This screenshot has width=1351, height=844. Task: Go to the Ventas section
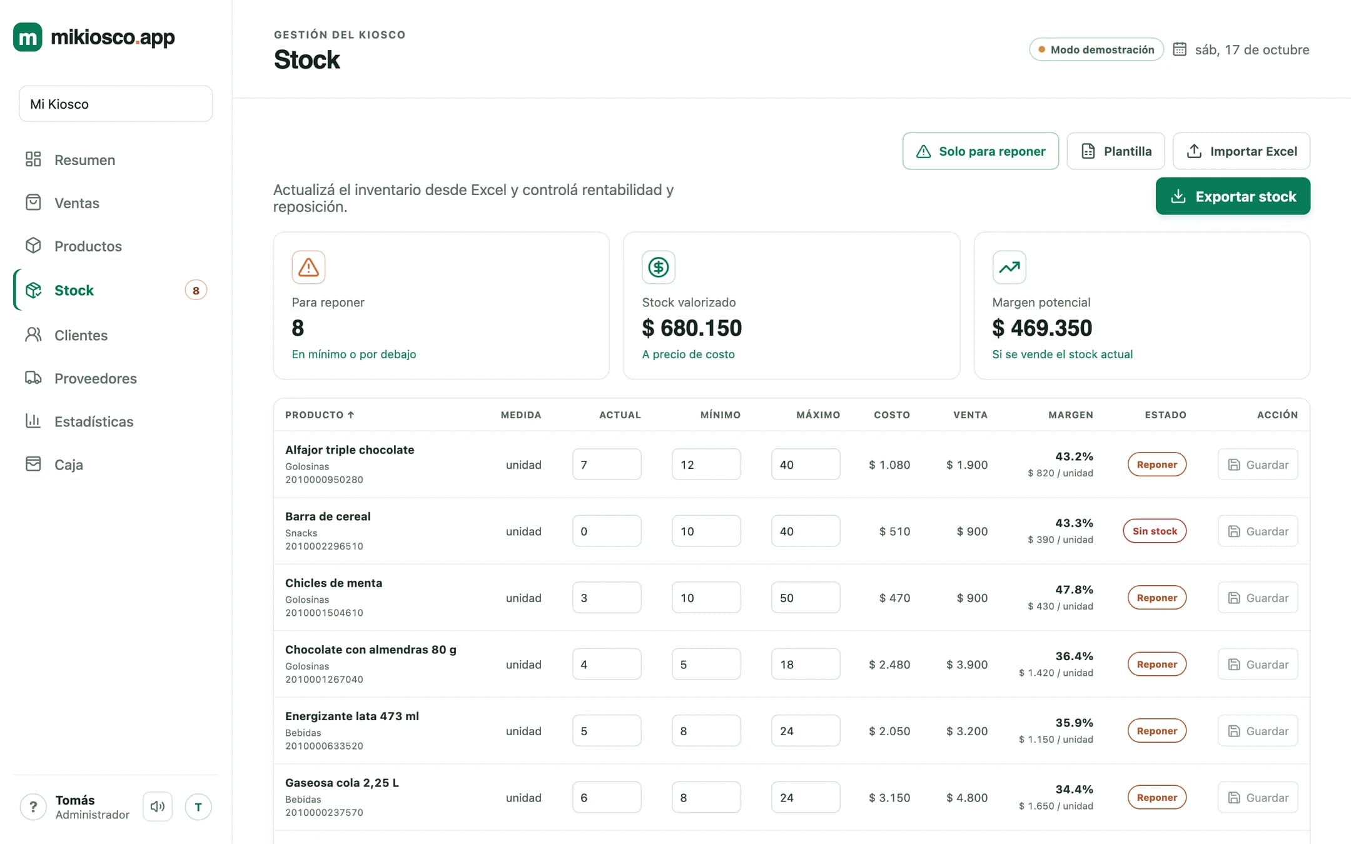[116, 203]
